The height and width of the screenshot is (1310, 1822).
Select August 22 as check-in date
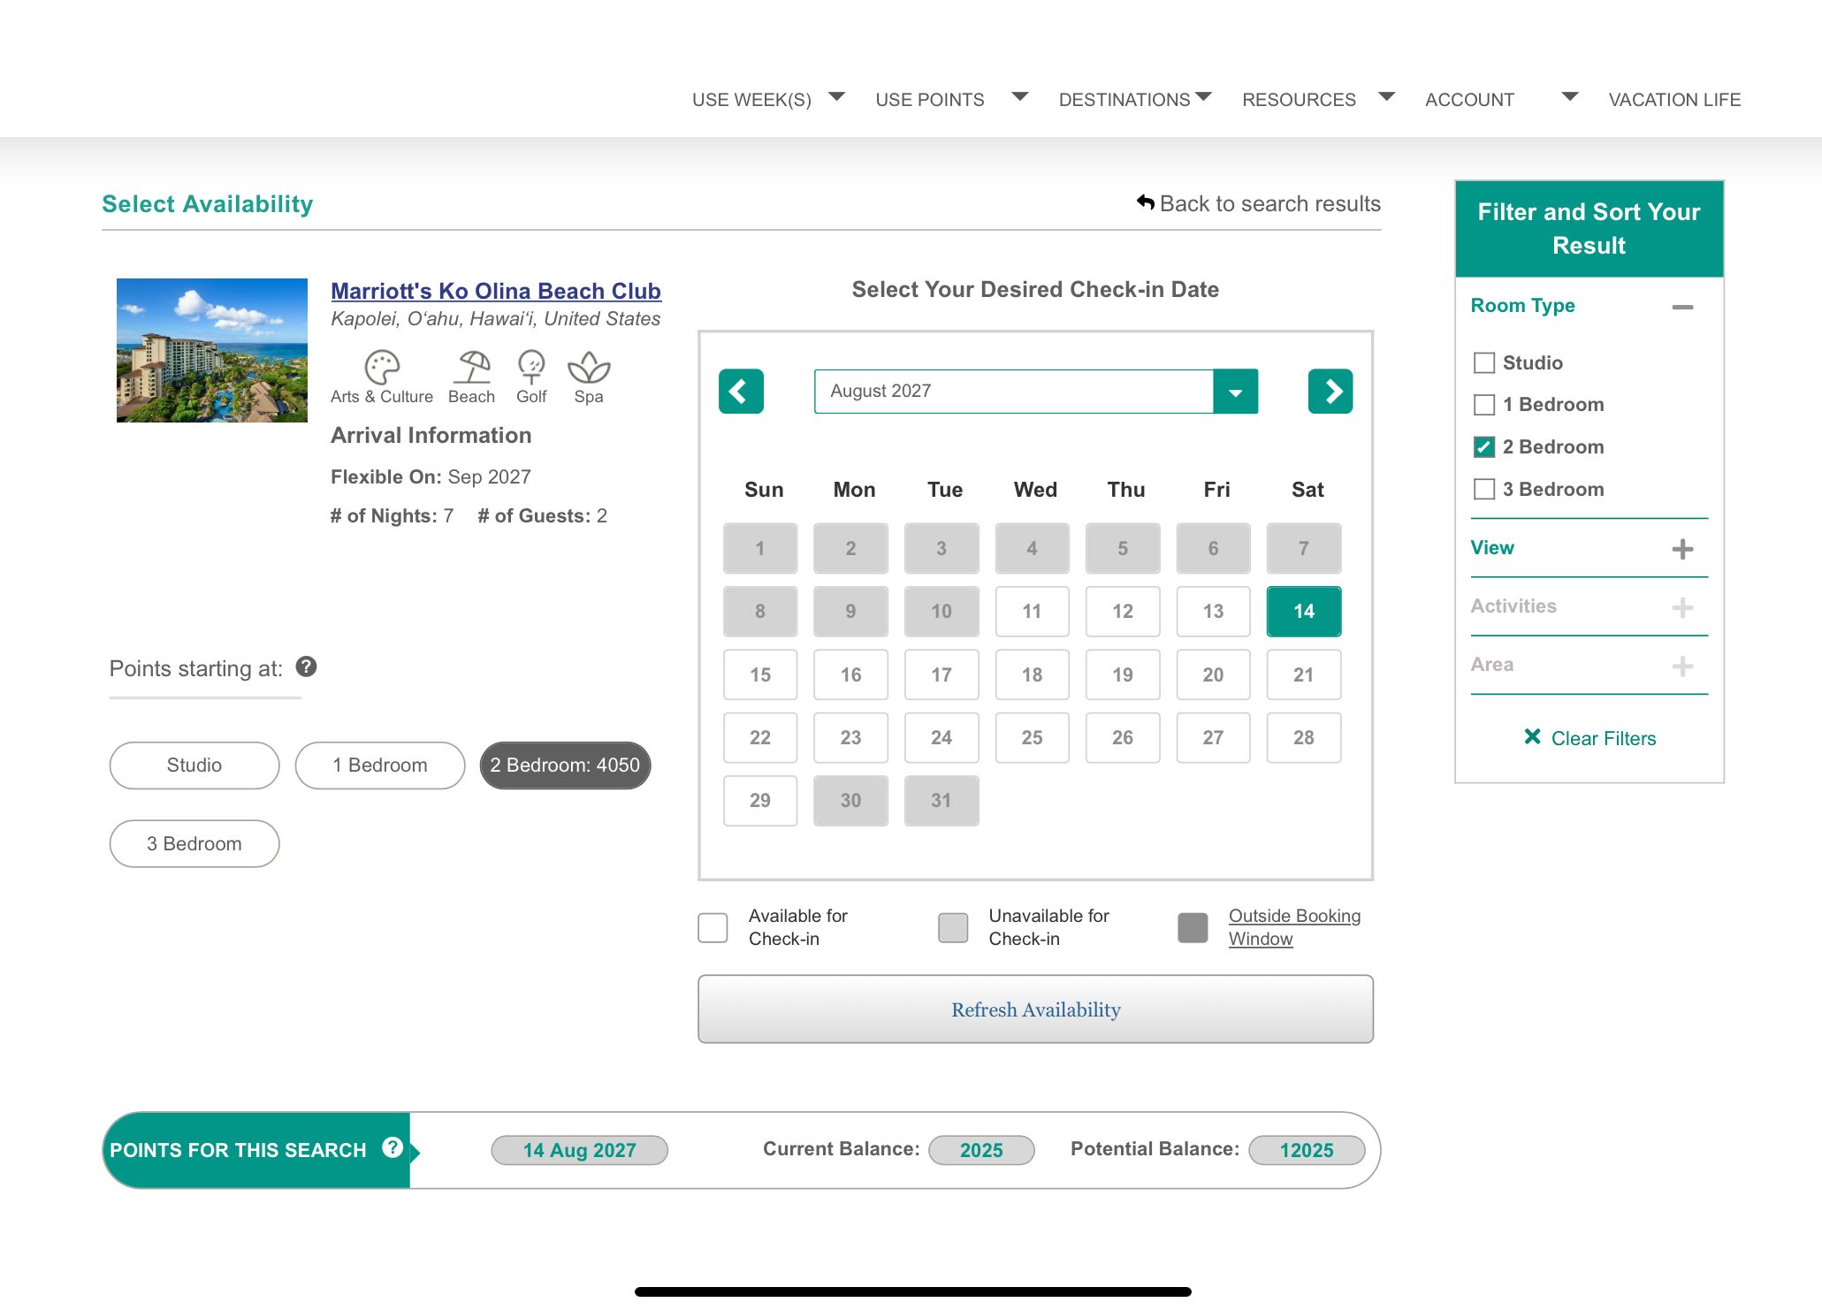[760, 738]
